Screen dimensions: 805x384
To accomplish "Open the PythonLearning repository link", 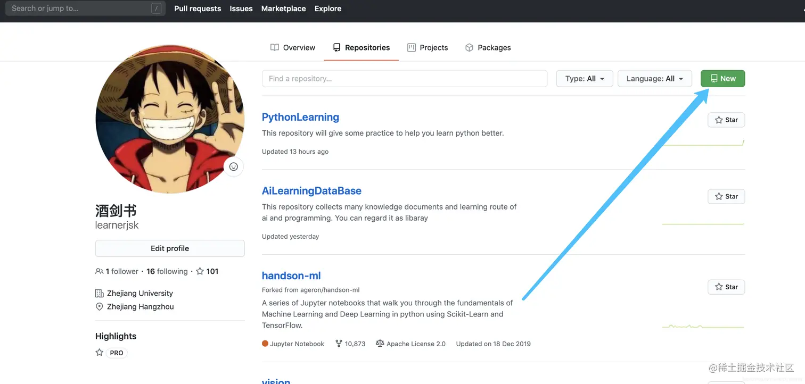I will click(x=300, y=117).
